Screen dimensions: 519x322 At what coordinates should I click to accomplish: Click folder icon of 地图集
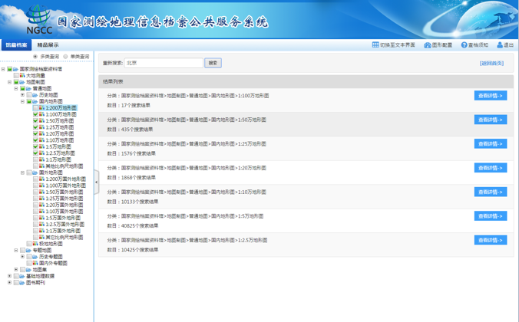tap(28, 270)
